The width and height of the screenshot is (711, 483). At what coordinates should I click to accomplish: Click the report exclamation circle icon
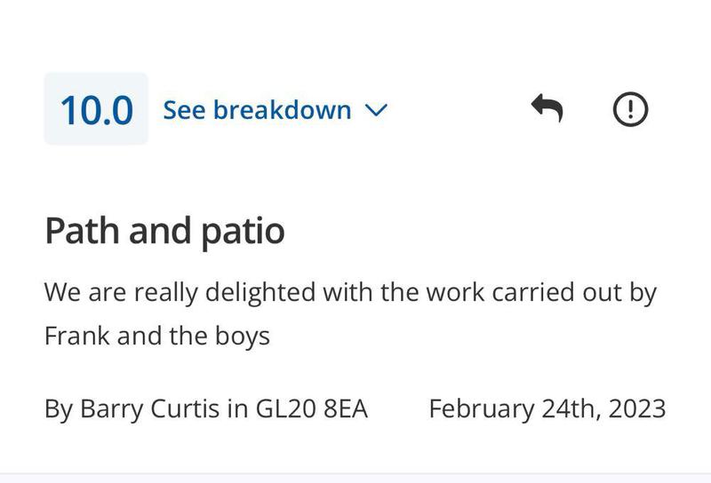point(631,109)
